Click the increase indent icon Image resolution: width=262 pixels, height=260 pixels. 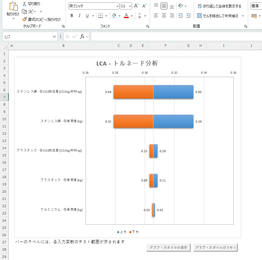188,15
